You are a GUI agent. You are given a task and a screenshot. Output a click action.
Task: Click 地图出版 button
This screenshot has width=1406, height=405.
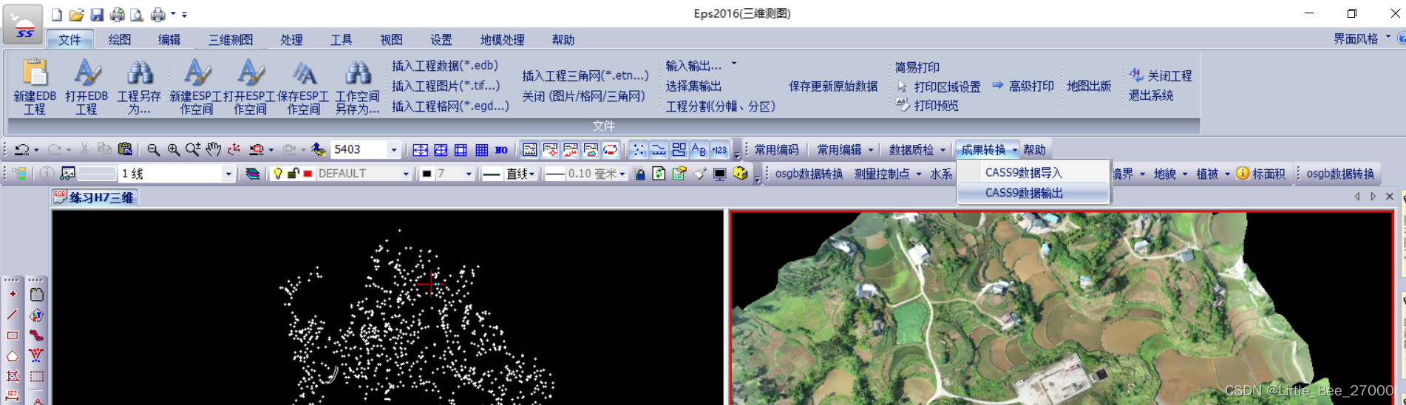click(x=1089, y=86)
